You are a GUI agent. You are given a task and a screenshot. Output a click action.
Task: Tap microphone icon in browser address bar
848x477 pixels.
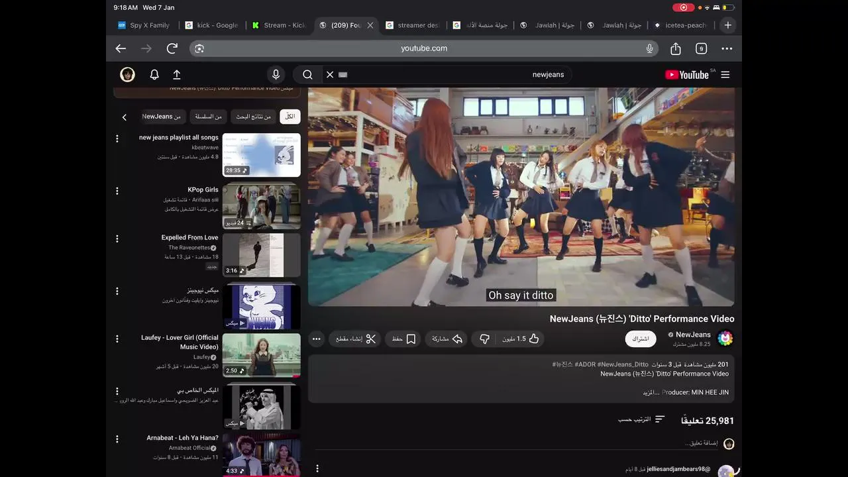[x=650, y=48]
